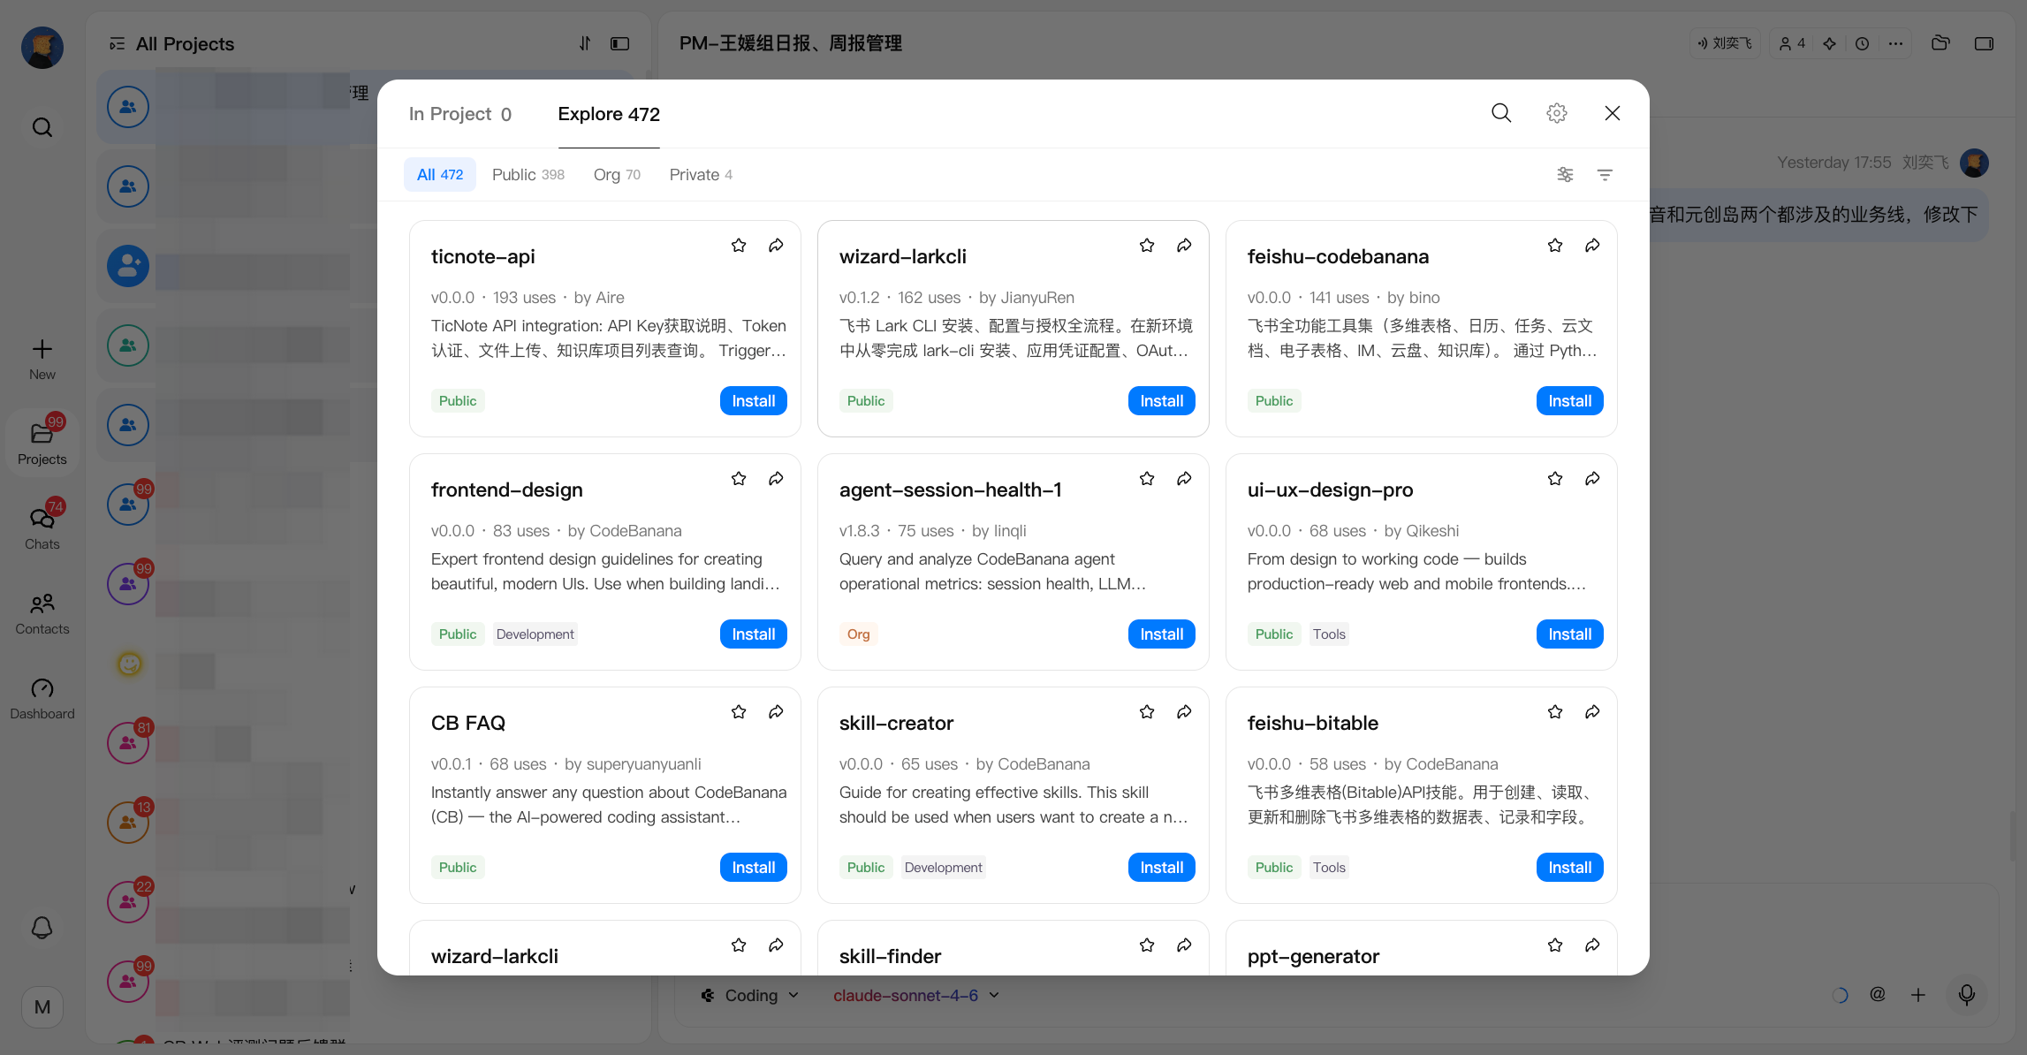The height and width of the screenshot is (1055, 2027).
Task: Filter skills by Public 398
Action: click(528, 175)
